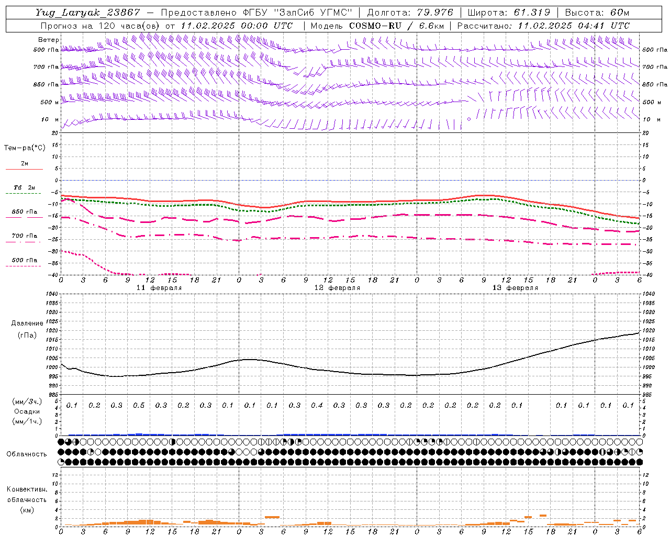Click the calm-wind circle in 10 м row
The image size is (670, 536).
(469, 119)
